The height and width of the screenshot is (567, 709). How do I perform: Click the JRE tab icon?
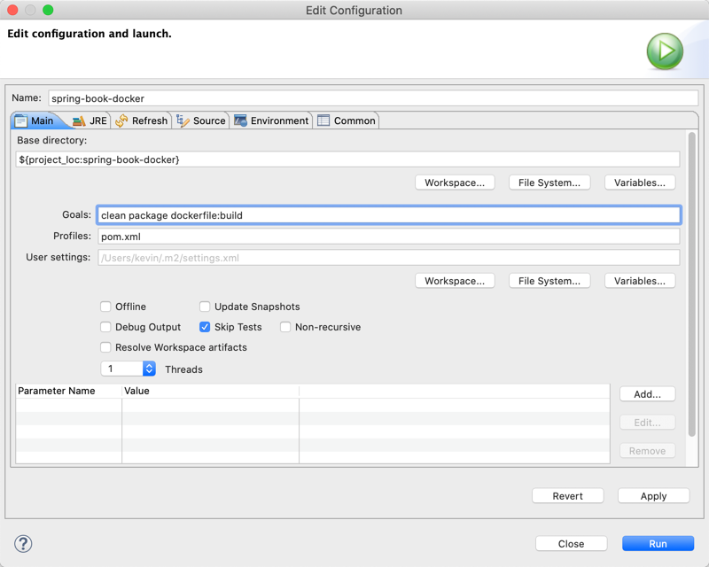79,120
